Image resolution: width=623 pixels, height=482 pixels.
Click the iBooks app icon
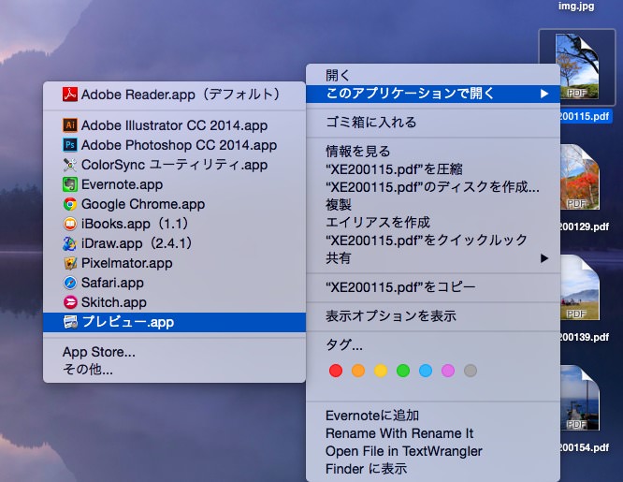(70, 224)
